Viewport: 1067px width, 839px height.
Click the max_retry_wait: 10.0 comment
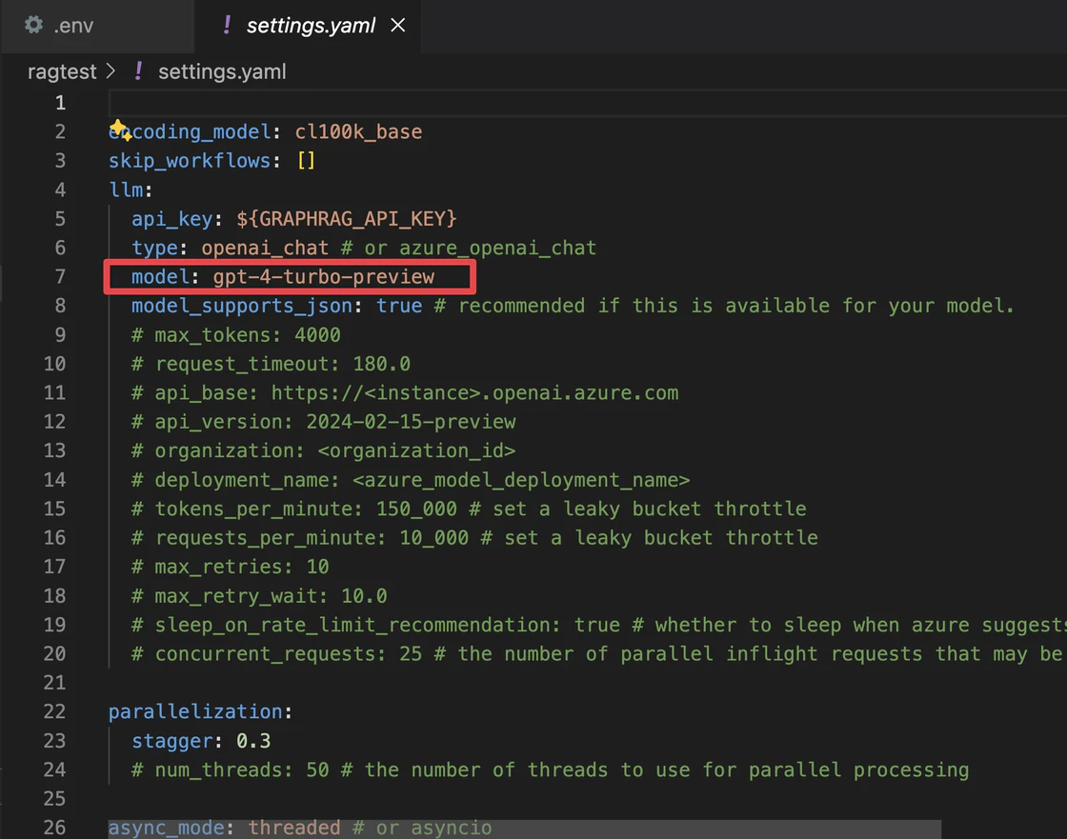click(x=259, y=596)
